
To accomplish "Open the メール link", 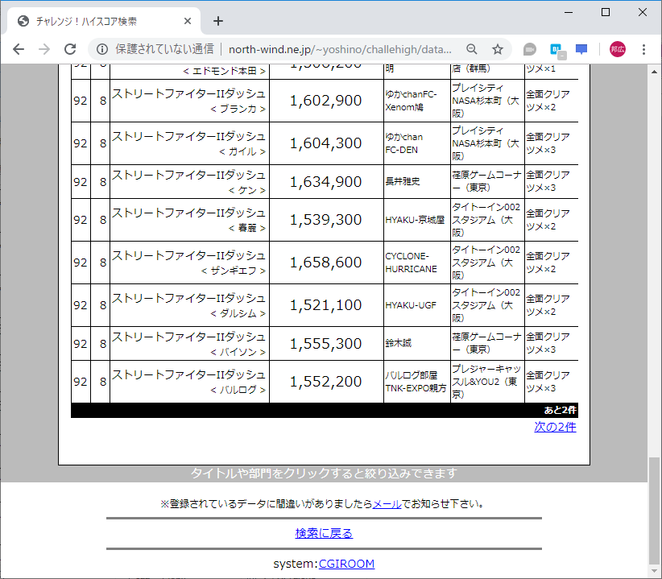I will pyautogui.click(x=387, y=503).
